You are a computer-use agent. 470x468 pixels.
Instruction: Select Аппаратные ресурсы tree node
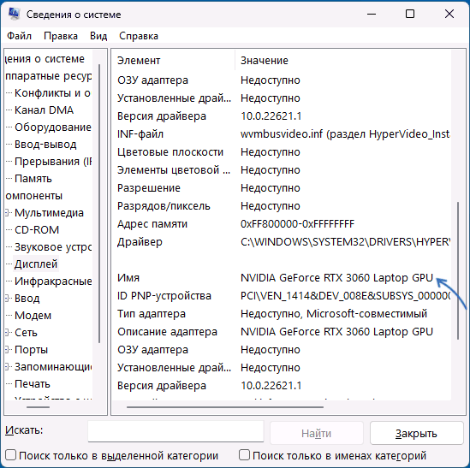(x=49, y=76)
